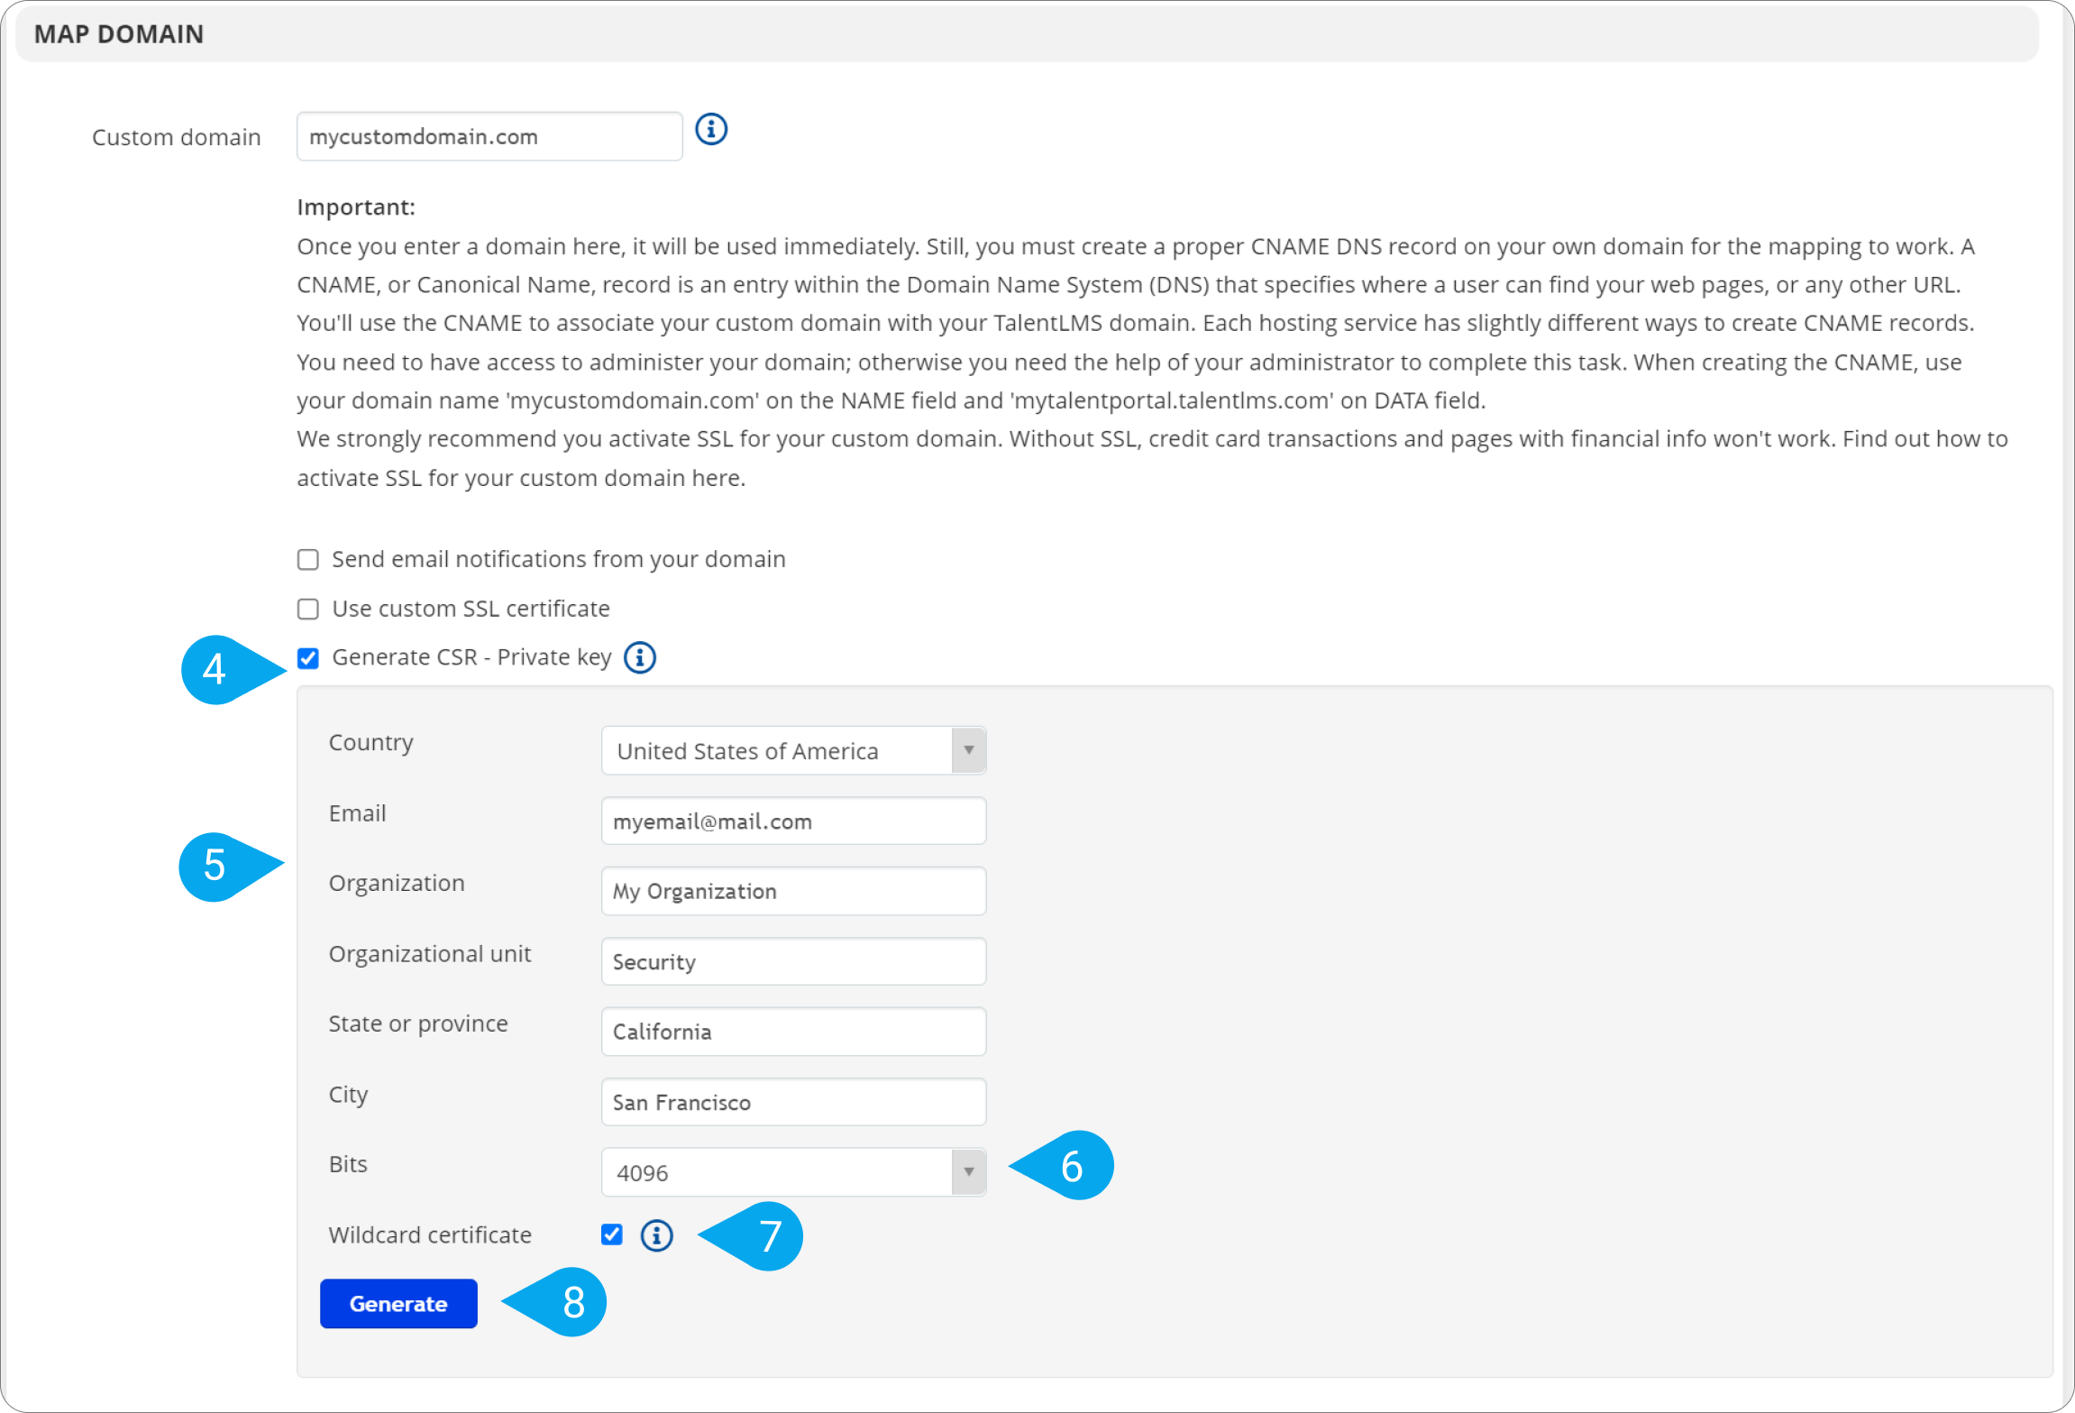Click the Custom domain input field
Image resolution: width=2075 pixels, height=1413 pixels.
(x=489, y=136)
